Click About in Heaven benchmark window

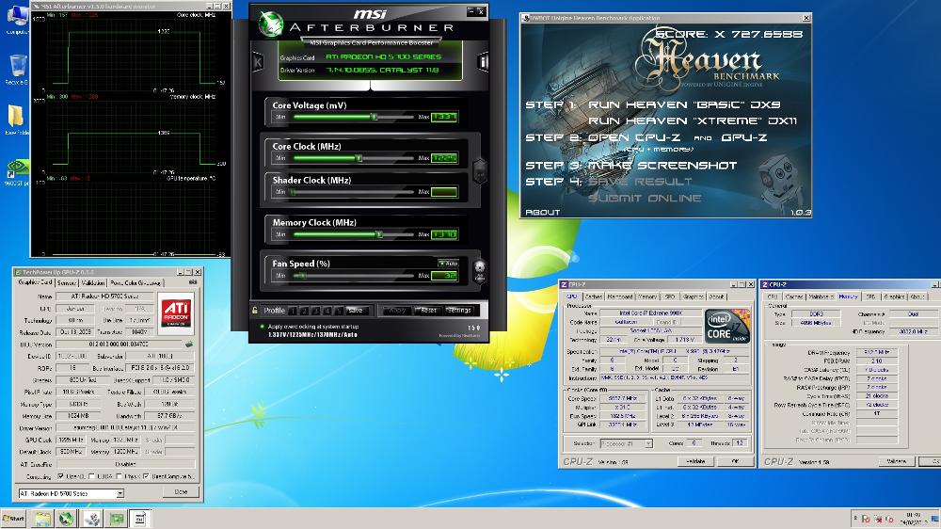click(x=543, y=212)
